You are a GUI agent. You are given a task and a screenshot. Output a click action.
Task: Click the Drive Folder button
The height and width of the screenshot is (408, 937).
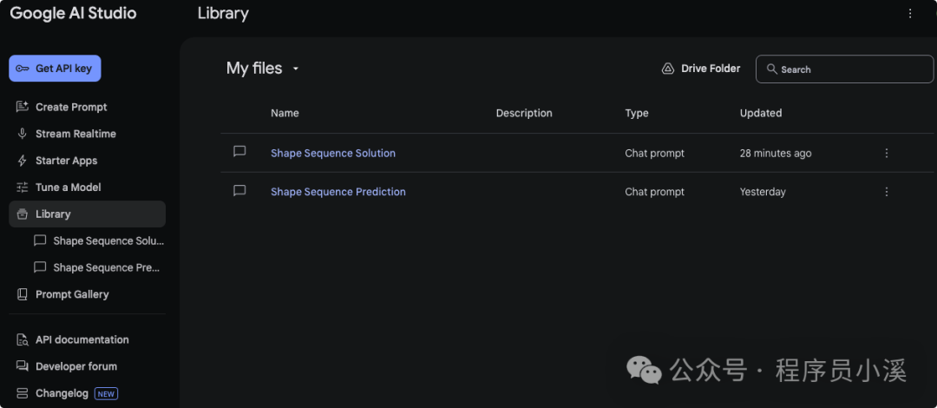click(701, 69)
